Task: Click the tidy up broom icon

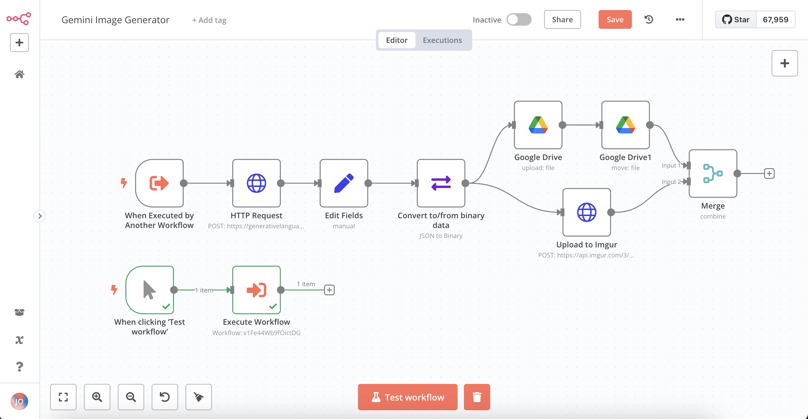Action: tap(198, 397)
